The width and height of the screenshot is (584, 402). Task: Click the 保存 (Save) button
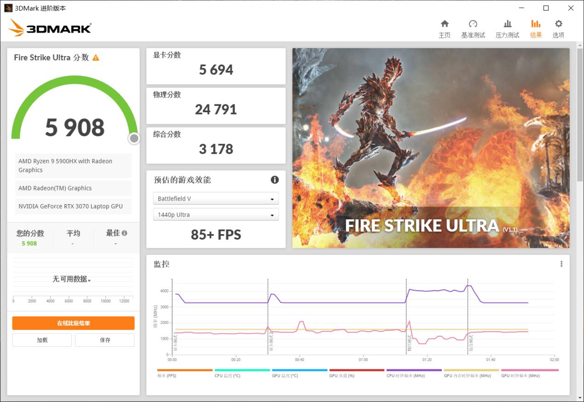104,340
